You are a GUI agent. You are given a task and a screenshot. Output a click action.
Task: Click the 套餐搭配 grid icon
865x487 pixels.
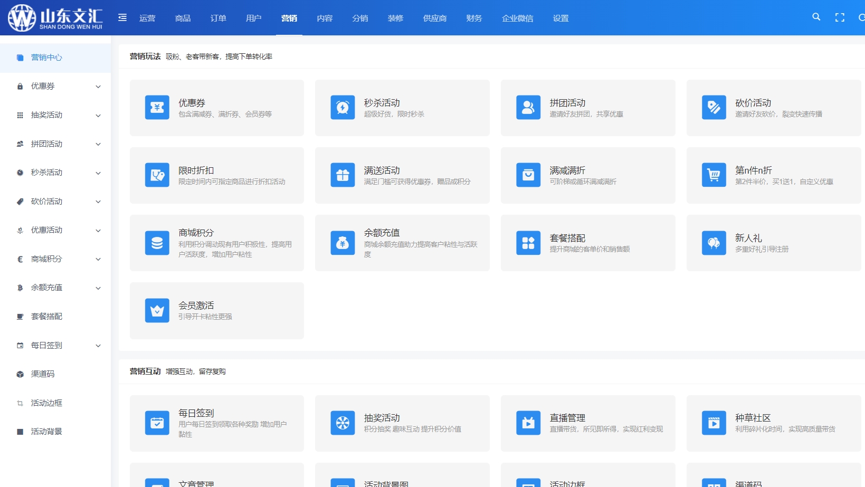(528, 243)
